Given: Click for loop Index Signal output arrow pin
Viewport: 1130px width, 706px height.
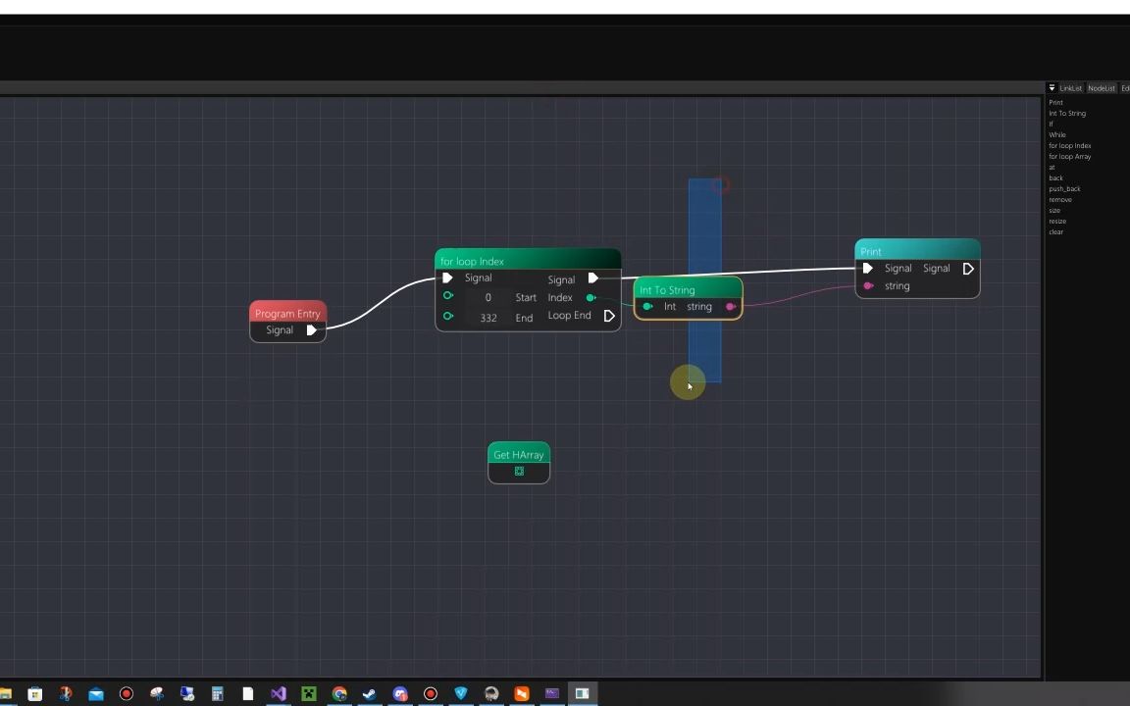Looking at the screenshot, I should click(593, 278).
